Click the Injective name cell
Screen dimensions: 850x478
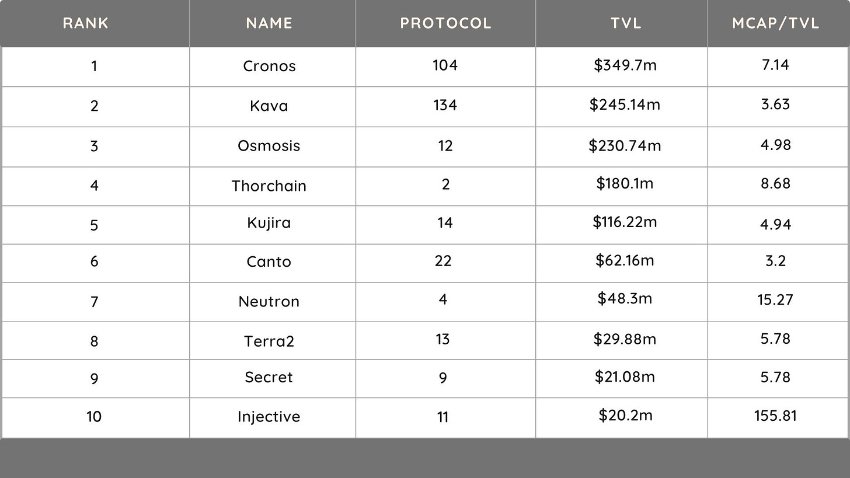tap(269, 417)
